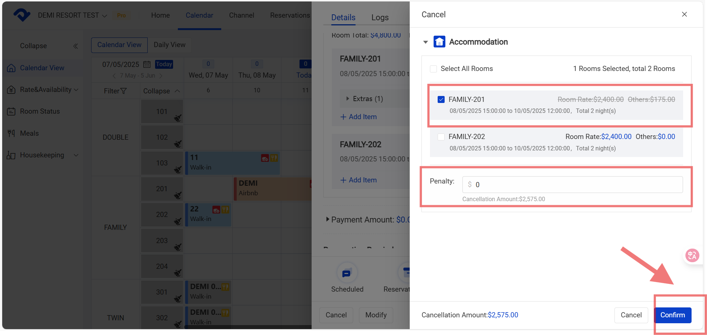The height and width of the screenshot is (335, 707).
Task: Expand the Extras (1) section
Action: pyautogui.click(x=348, y=99)
